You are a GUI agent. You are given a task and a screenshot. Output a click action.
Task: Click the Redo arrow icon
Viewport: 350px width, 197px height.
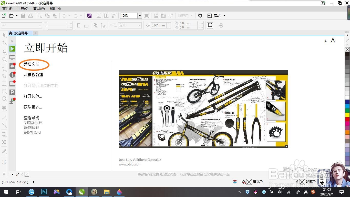[76, 16]
